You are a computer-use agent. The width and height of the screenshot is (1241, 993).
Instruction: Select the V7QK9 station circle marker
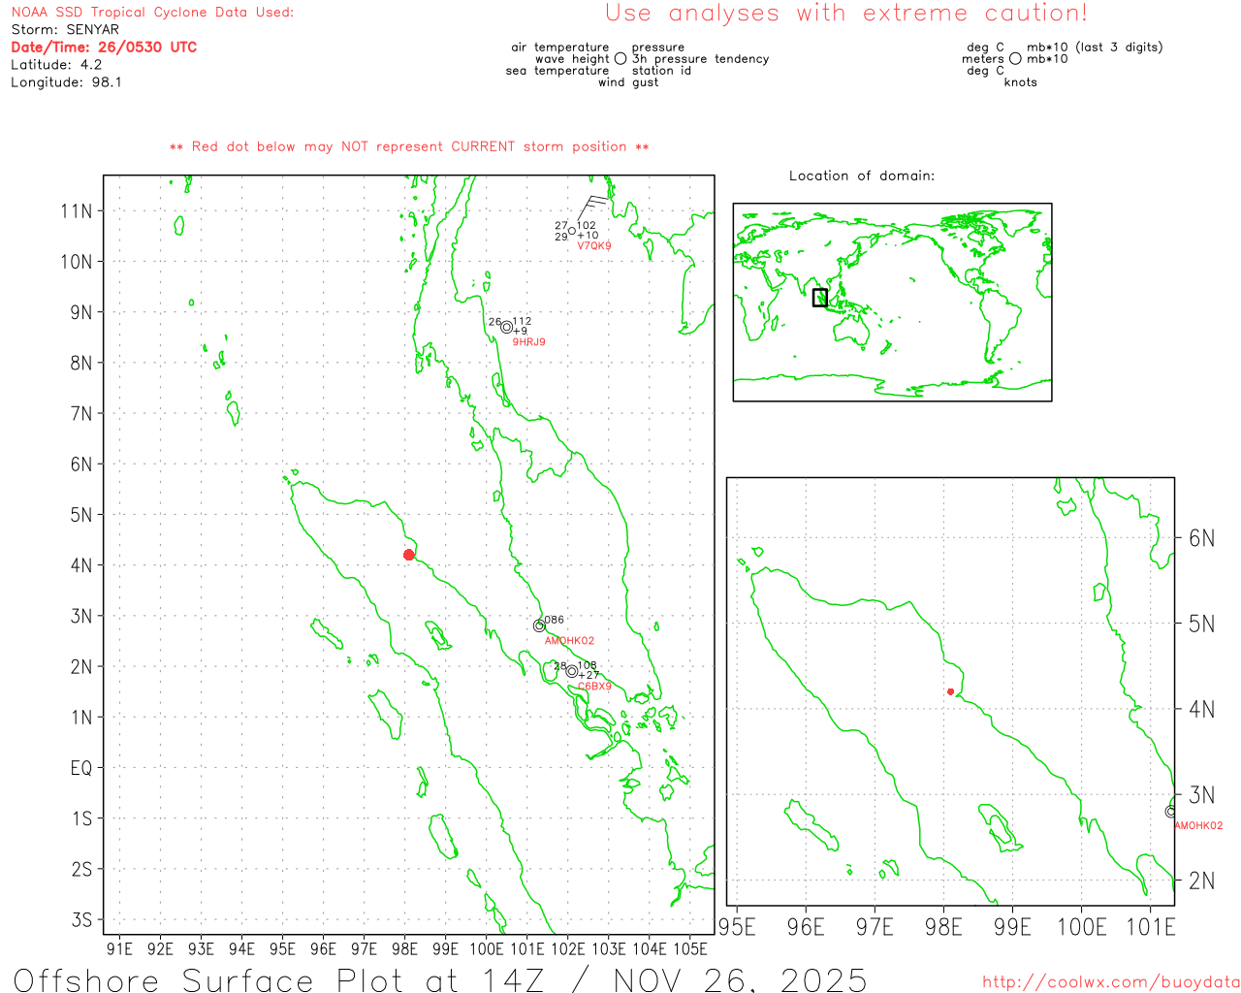tap(572, 230)
